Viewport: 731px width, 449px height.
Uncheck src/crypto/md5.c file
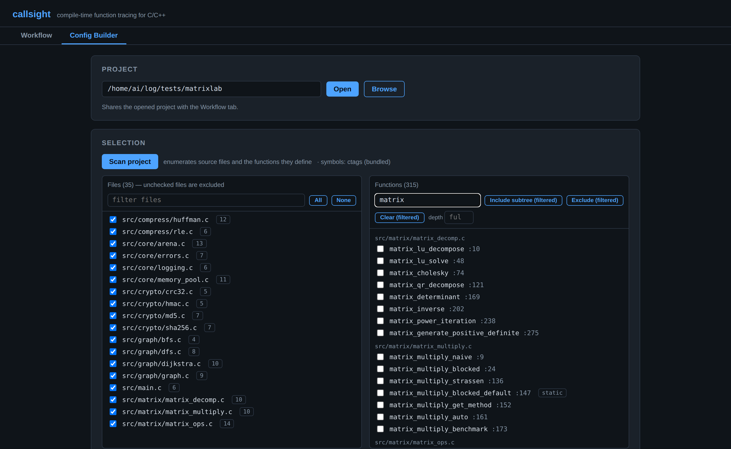(113, 315)
